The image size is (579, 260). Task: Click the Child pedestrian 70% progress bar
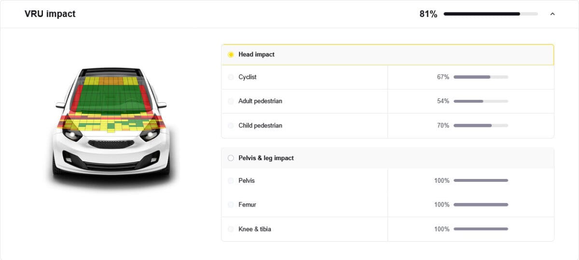point(481,125)
